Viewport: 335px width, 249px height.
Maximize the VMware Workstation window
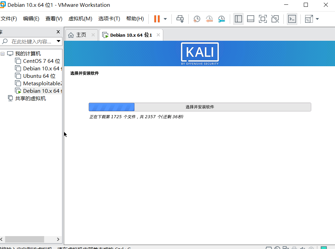pos(306,5)
